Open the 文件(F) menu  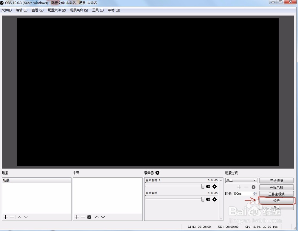(7, 10)
